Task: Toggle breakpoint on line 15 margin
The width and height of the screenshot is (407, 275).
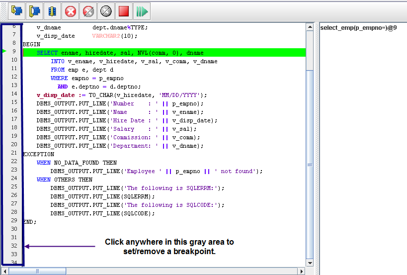Action: pyautogui.click(x=14, y=102)
